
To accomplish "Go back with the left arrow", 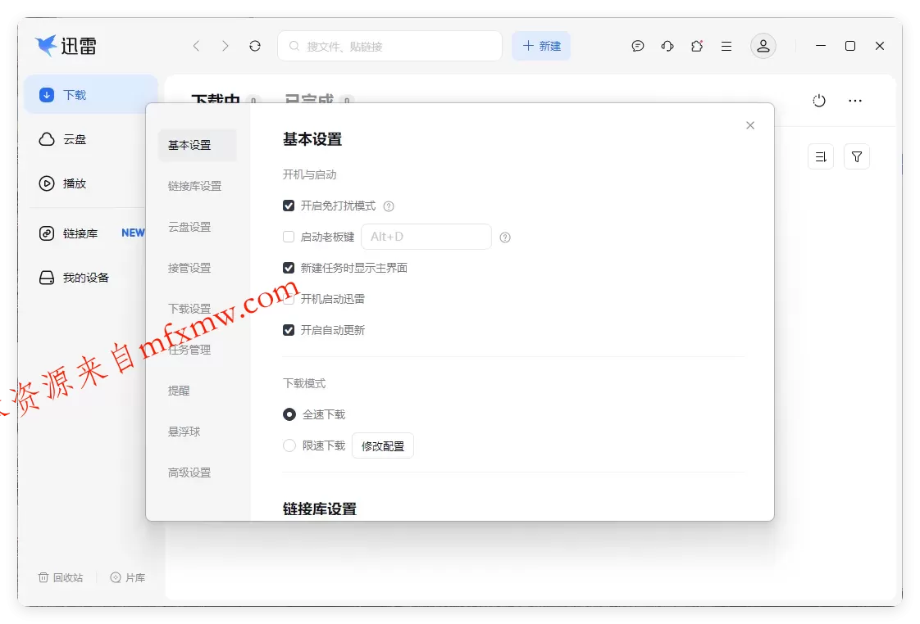I will pos(196,46).
